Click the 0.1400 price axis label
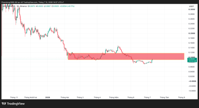 click(191, 48)
